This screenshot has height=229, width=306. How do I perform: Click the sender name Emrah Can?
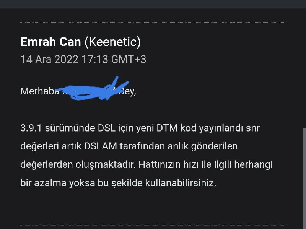click(50, 42)
